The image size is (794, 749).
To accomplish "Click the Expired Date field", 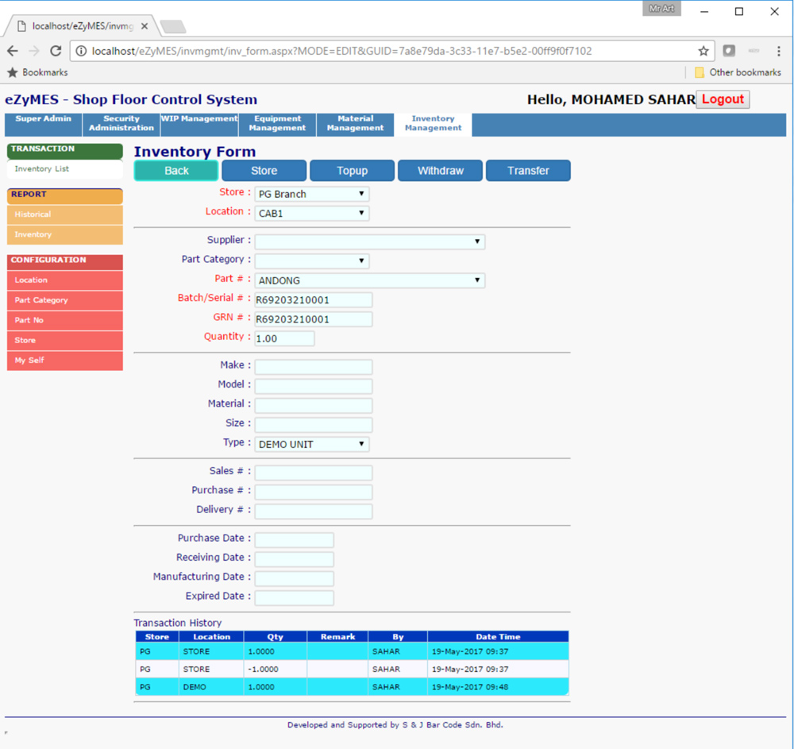I will pos(294,597).
